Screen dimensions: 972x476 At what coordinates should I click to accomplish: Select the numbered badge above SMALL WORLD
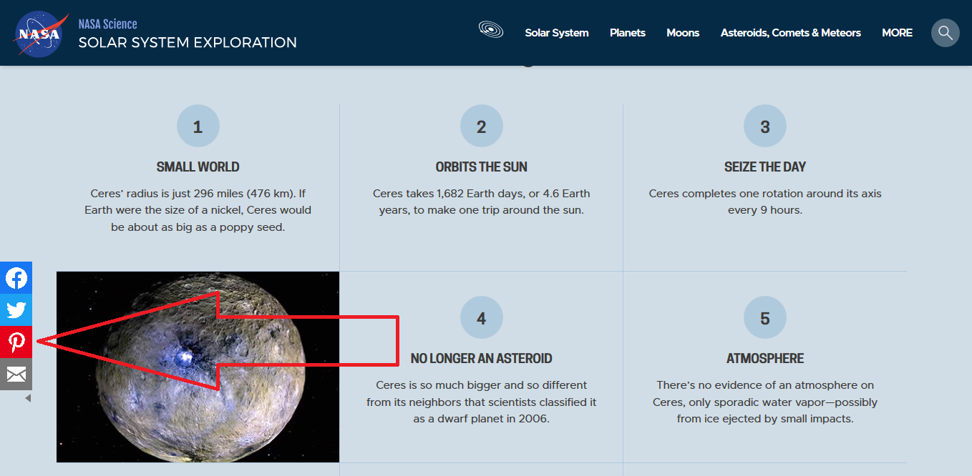198,126
